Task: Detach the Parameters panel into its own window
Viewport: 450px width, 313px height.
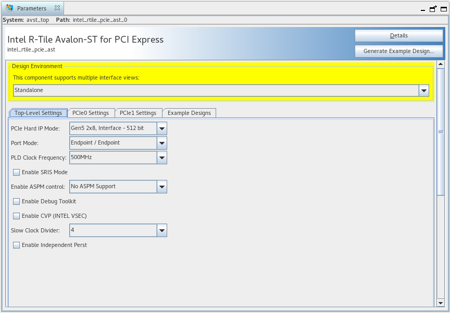Action: click(x=433, y=9)
